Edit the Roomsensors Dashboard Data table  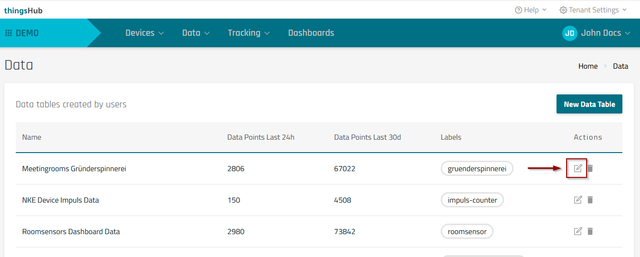(x=578, y=231)
